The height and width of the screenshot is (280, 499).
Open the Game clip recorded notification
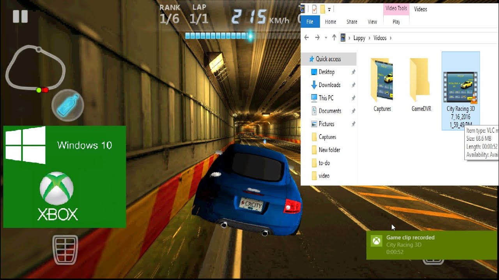click(x=432, y=245)
